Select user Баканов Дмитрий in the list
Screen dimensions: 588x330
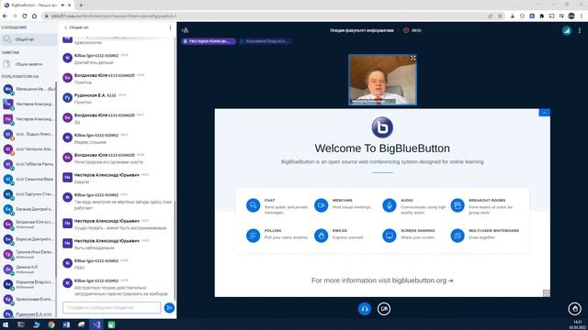28,209
